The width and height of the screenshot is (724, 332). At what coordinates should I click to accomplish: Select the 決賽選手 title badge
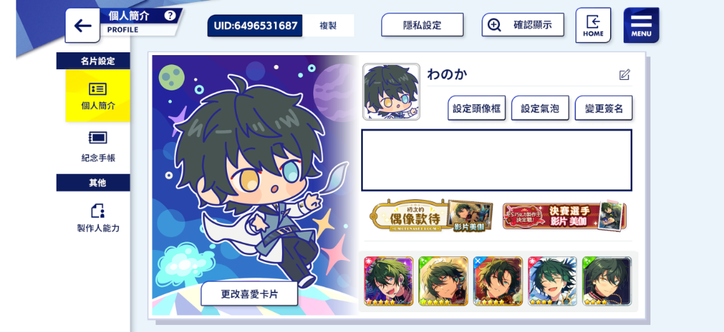pyautogui.click(x=564, y=216)
